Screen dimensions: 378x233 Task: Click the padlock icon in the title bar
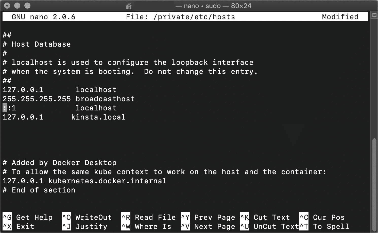[x=129, y=6]
